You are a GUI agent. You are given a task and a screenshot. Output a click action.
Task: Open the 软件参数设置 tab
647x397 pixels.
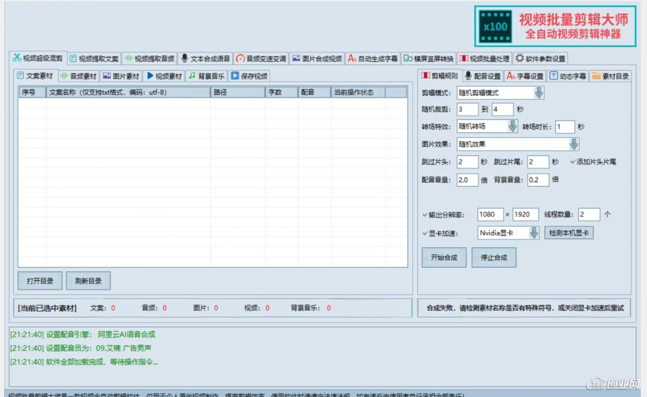point(541,59)
